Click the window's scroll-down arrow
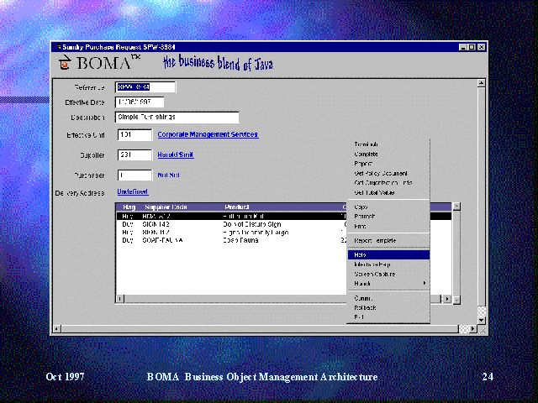538x403 pixels. tap(481, 319)
